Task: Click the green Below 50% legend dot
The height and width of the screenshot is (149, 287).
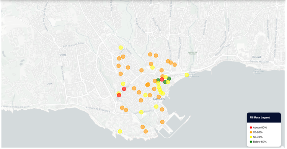Action: point(251,142)
